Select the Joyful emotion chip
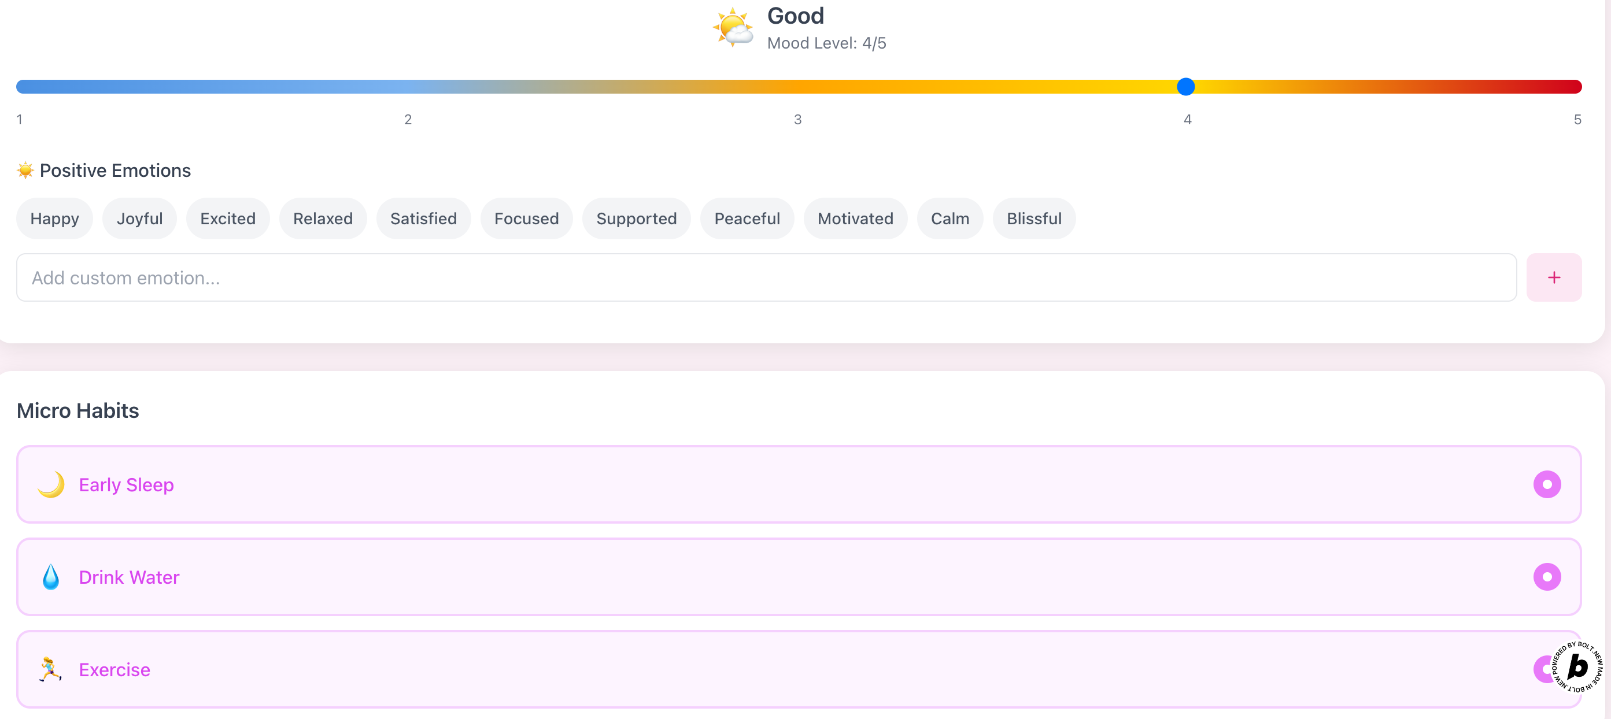Viewport: 1611px width, 719px height. [x=139, y=218]
